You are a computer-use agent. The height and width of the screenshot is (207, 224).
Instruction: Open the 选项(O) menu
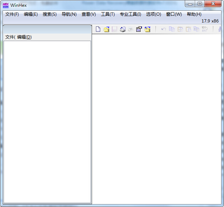tap(153, 14)
